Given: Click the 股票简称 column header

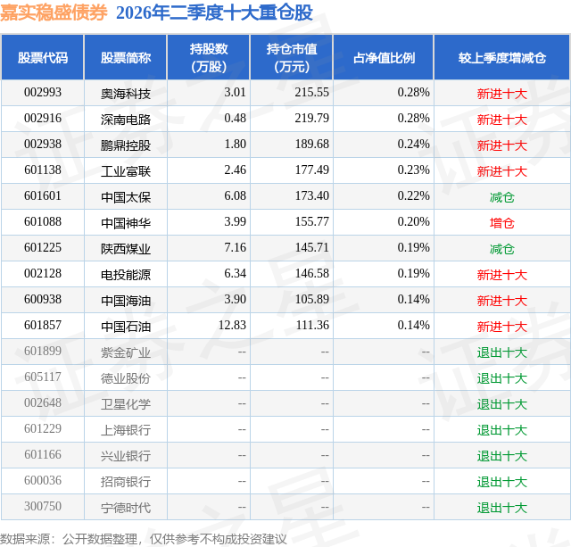Looking at the screenshot, I should (x=126, y=57).
